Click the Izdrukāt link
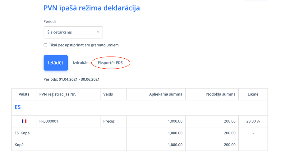281x154 pixels. pos(80,63)
